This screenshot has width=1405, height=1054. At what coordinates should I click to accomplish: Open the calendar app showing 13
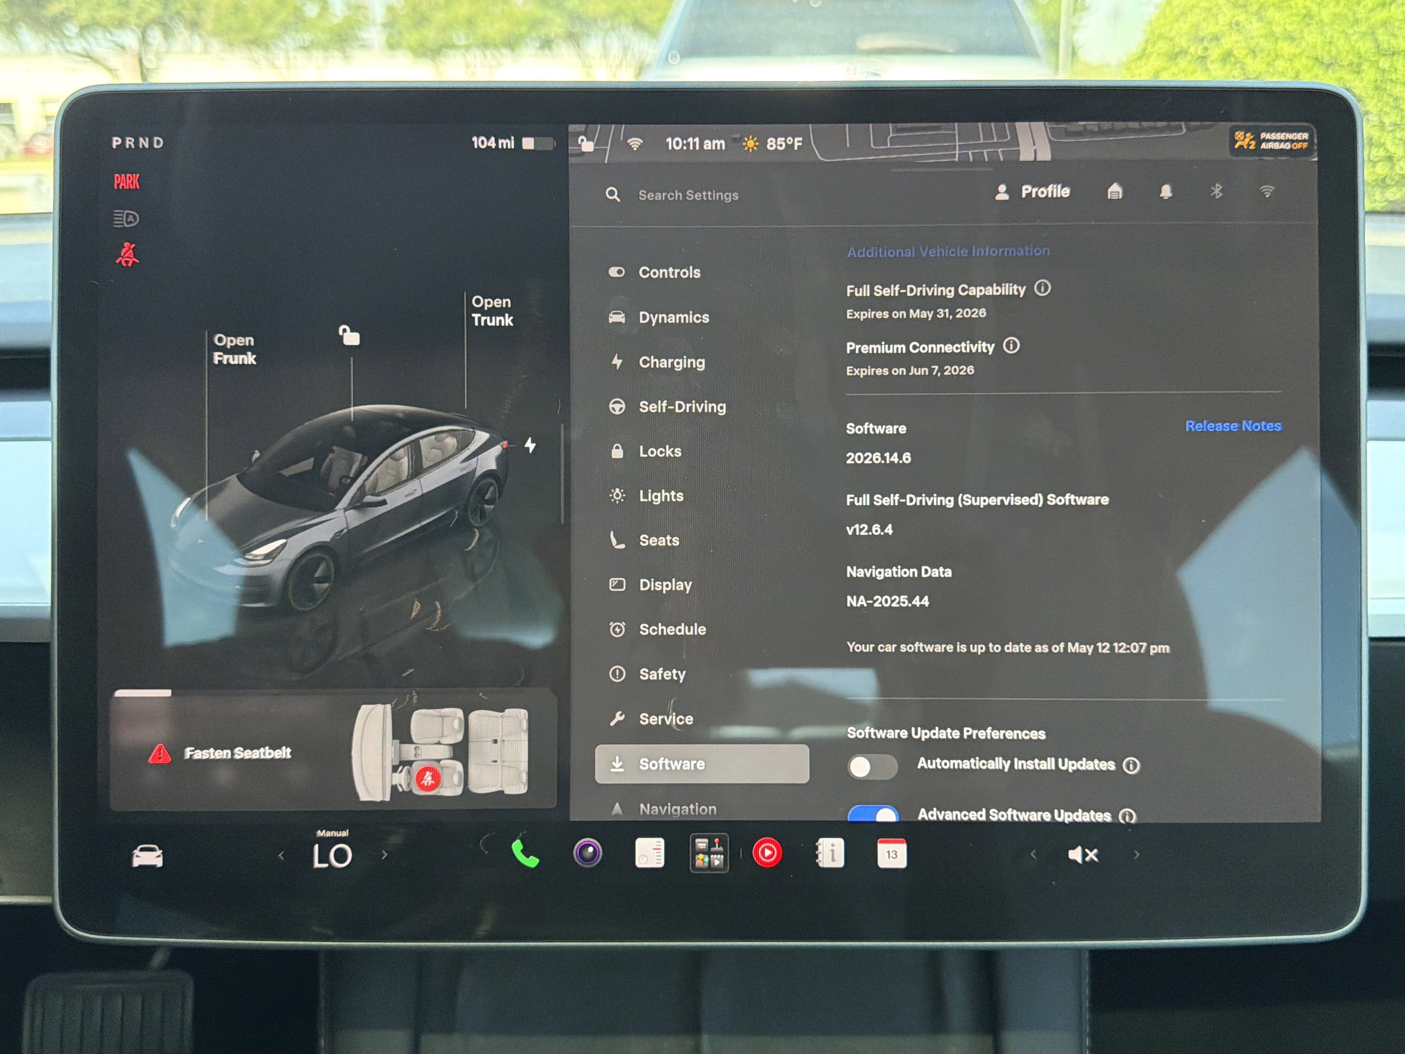pos(892,853)
